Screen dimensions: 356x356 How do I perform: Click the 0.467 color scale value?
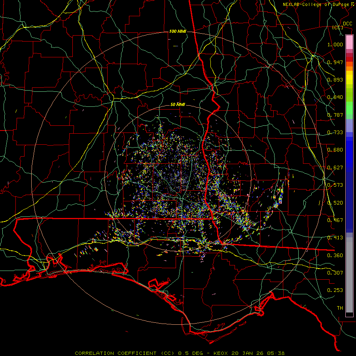[335, 220]
